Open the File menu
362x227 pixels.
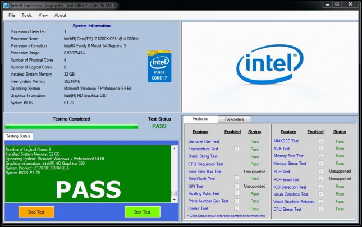12,15
